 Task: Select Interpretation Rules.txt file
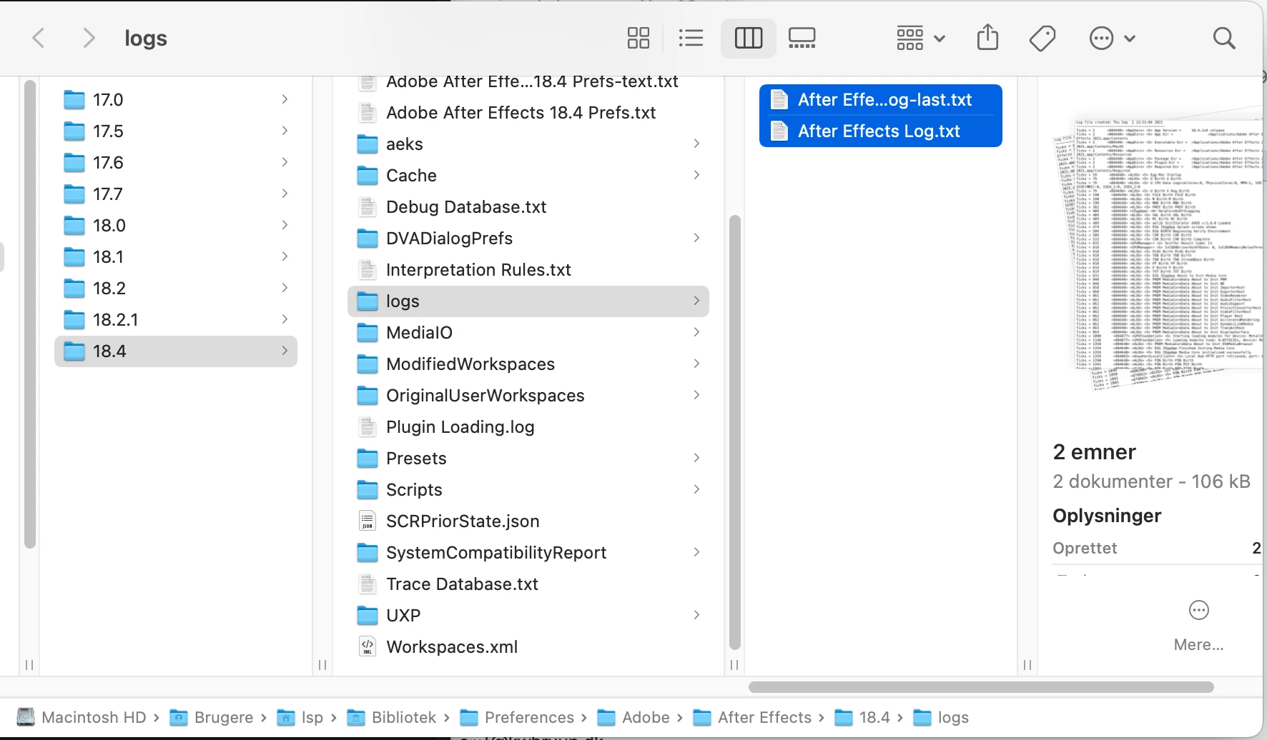528,270
